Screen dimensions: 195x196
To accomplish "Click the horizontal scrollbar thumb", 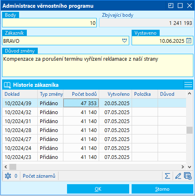I will pyautogui.click(x=13, y=167).
